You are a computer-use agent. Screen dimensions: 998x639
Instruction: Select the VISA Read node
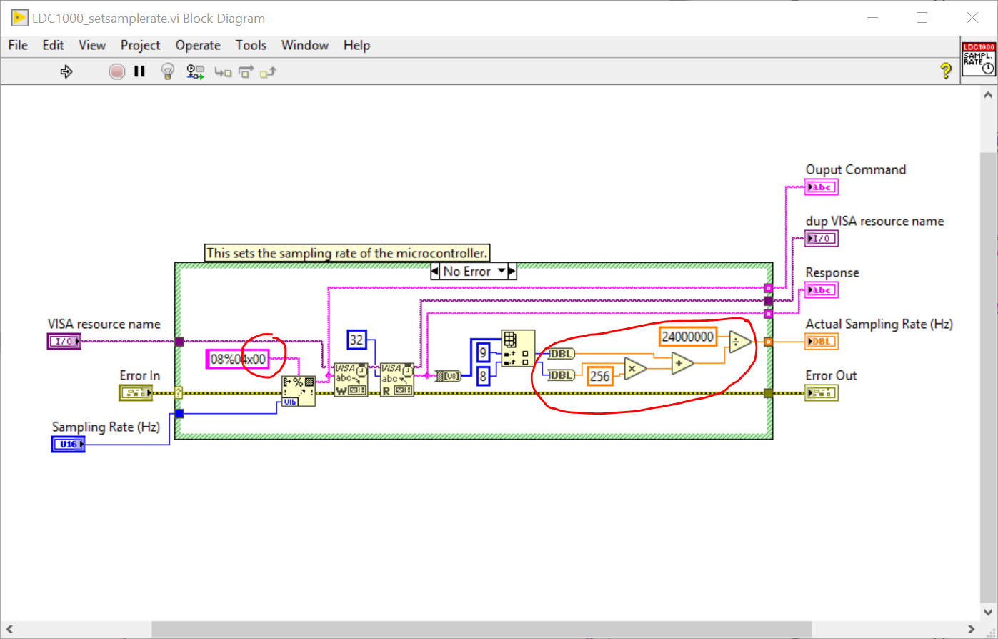coord(397,380)
